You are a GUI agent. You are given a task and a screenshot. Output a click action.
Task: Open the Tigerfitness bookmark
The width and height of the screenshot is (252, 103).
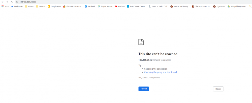pos(219,7)
